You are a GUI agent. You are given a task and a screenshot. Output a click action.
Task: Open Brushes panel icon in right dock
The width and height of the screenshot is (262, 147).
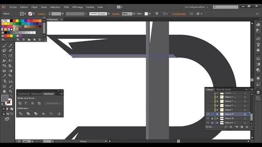coord(258,45)
